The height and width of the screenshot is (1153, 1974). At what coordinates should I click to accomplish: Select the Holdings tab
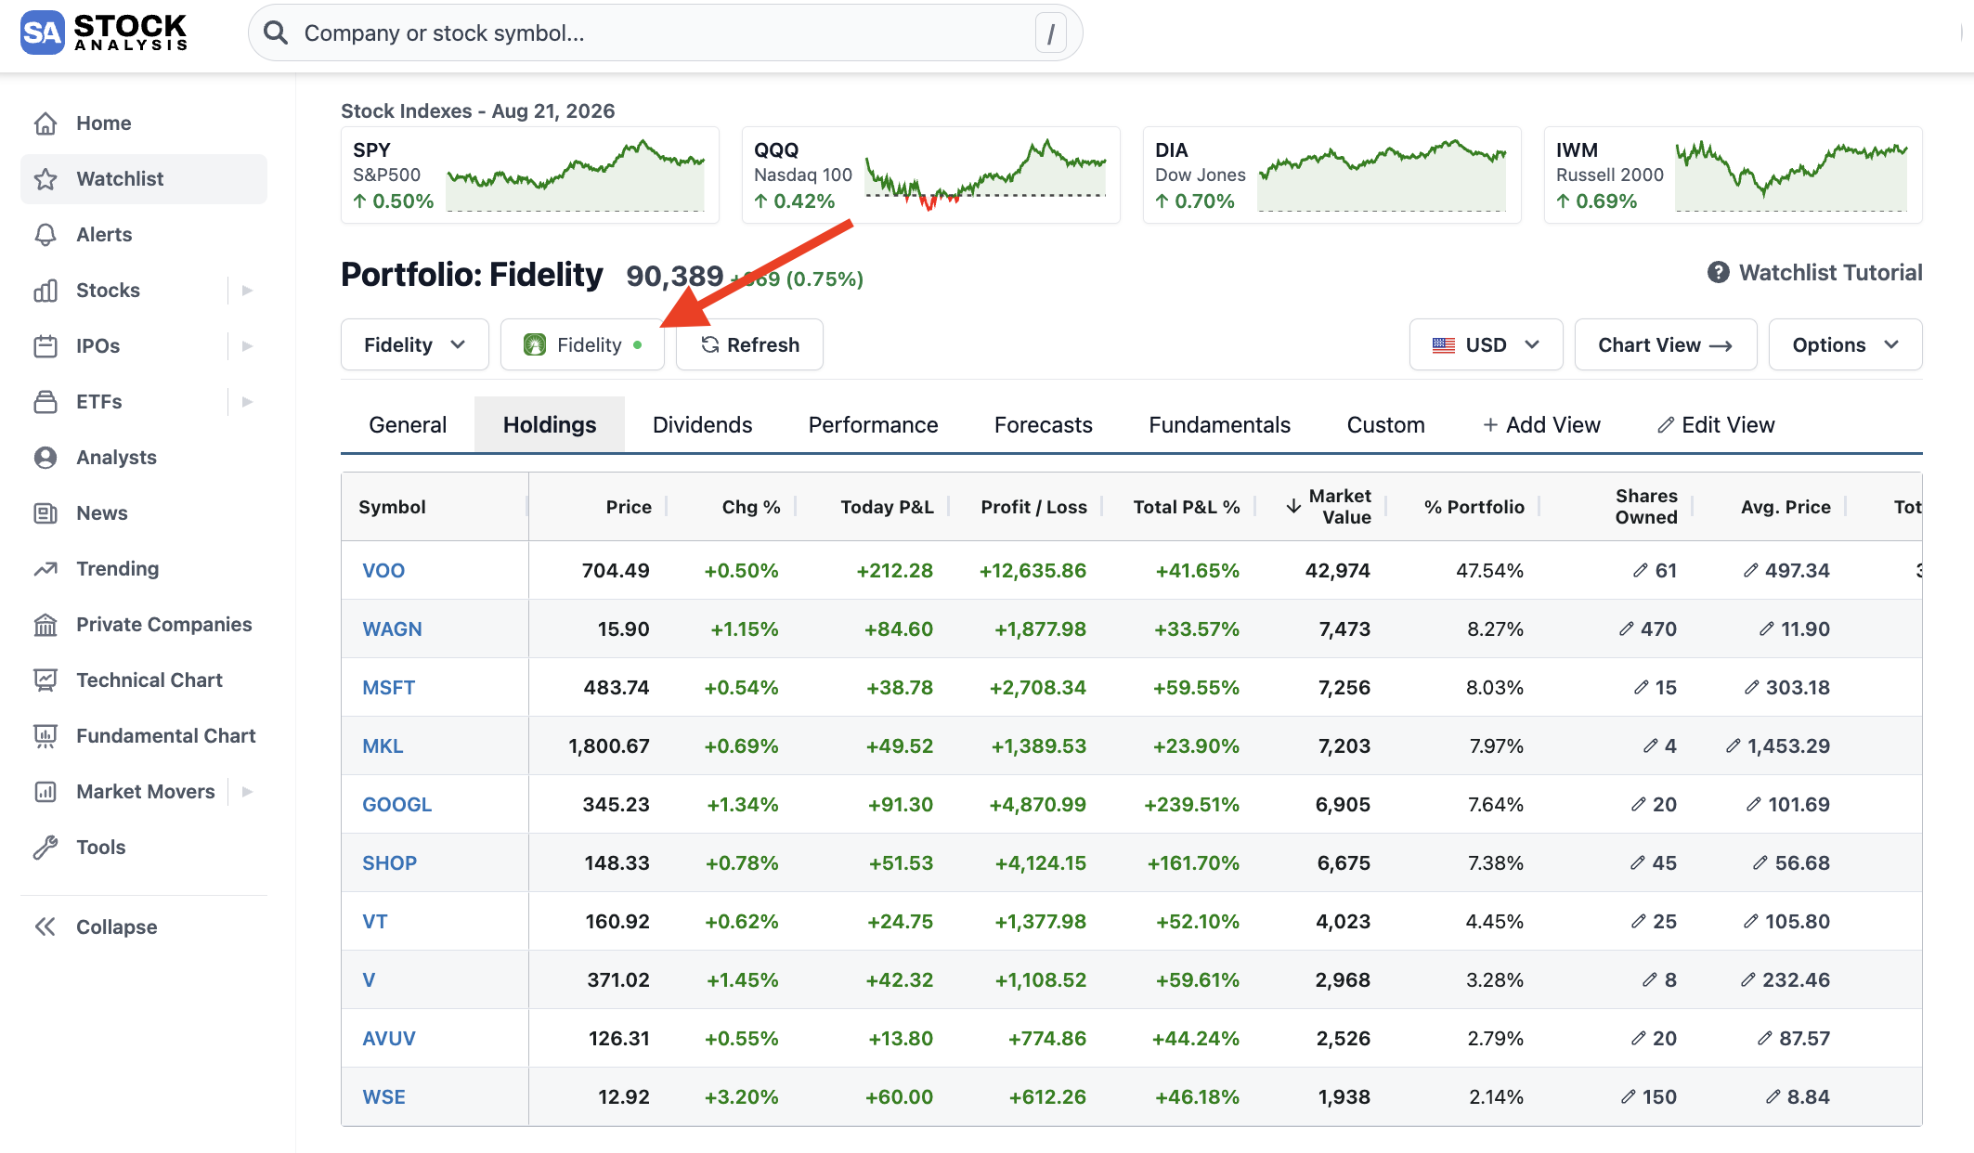pos(550,424)
